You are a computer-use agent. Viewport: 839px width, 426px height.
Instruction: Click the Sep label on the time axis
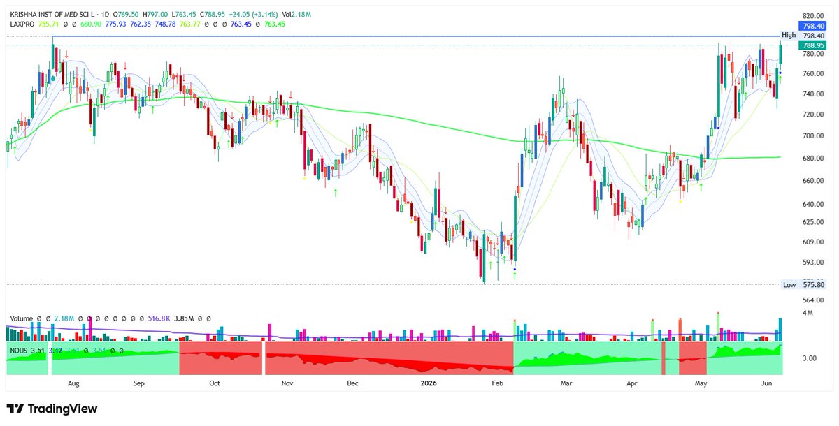pyautogui.click(x=139, y=383)
